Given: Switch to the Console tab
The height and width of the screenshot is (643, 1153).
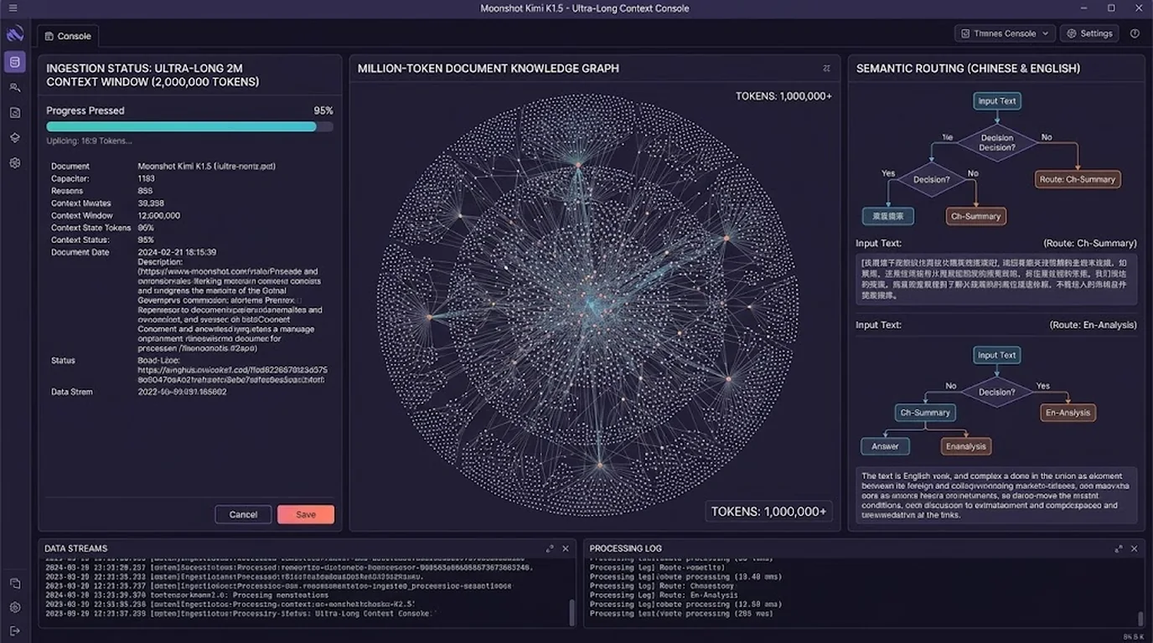Looking at the screenshot, I should [x=68, y=36].
